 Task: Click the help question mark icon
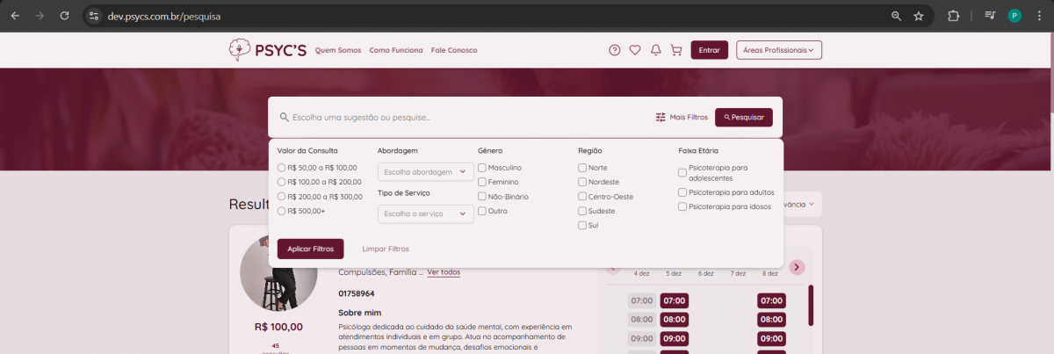[615, 50]
